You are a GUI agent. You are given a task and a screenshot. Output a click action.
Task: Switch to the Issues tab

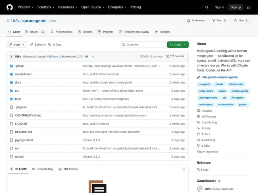(35, 32)
